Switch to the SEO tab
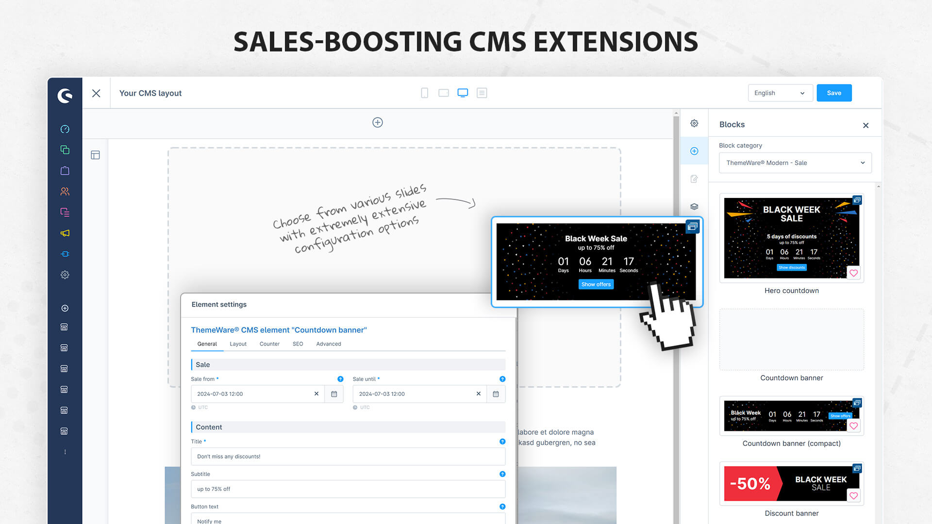 click(x=298, y=344)
